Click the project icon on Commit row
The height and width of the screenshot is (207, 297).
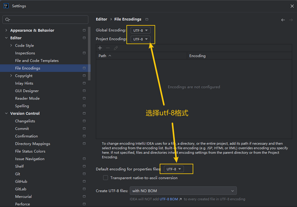(x=84, y=128)
